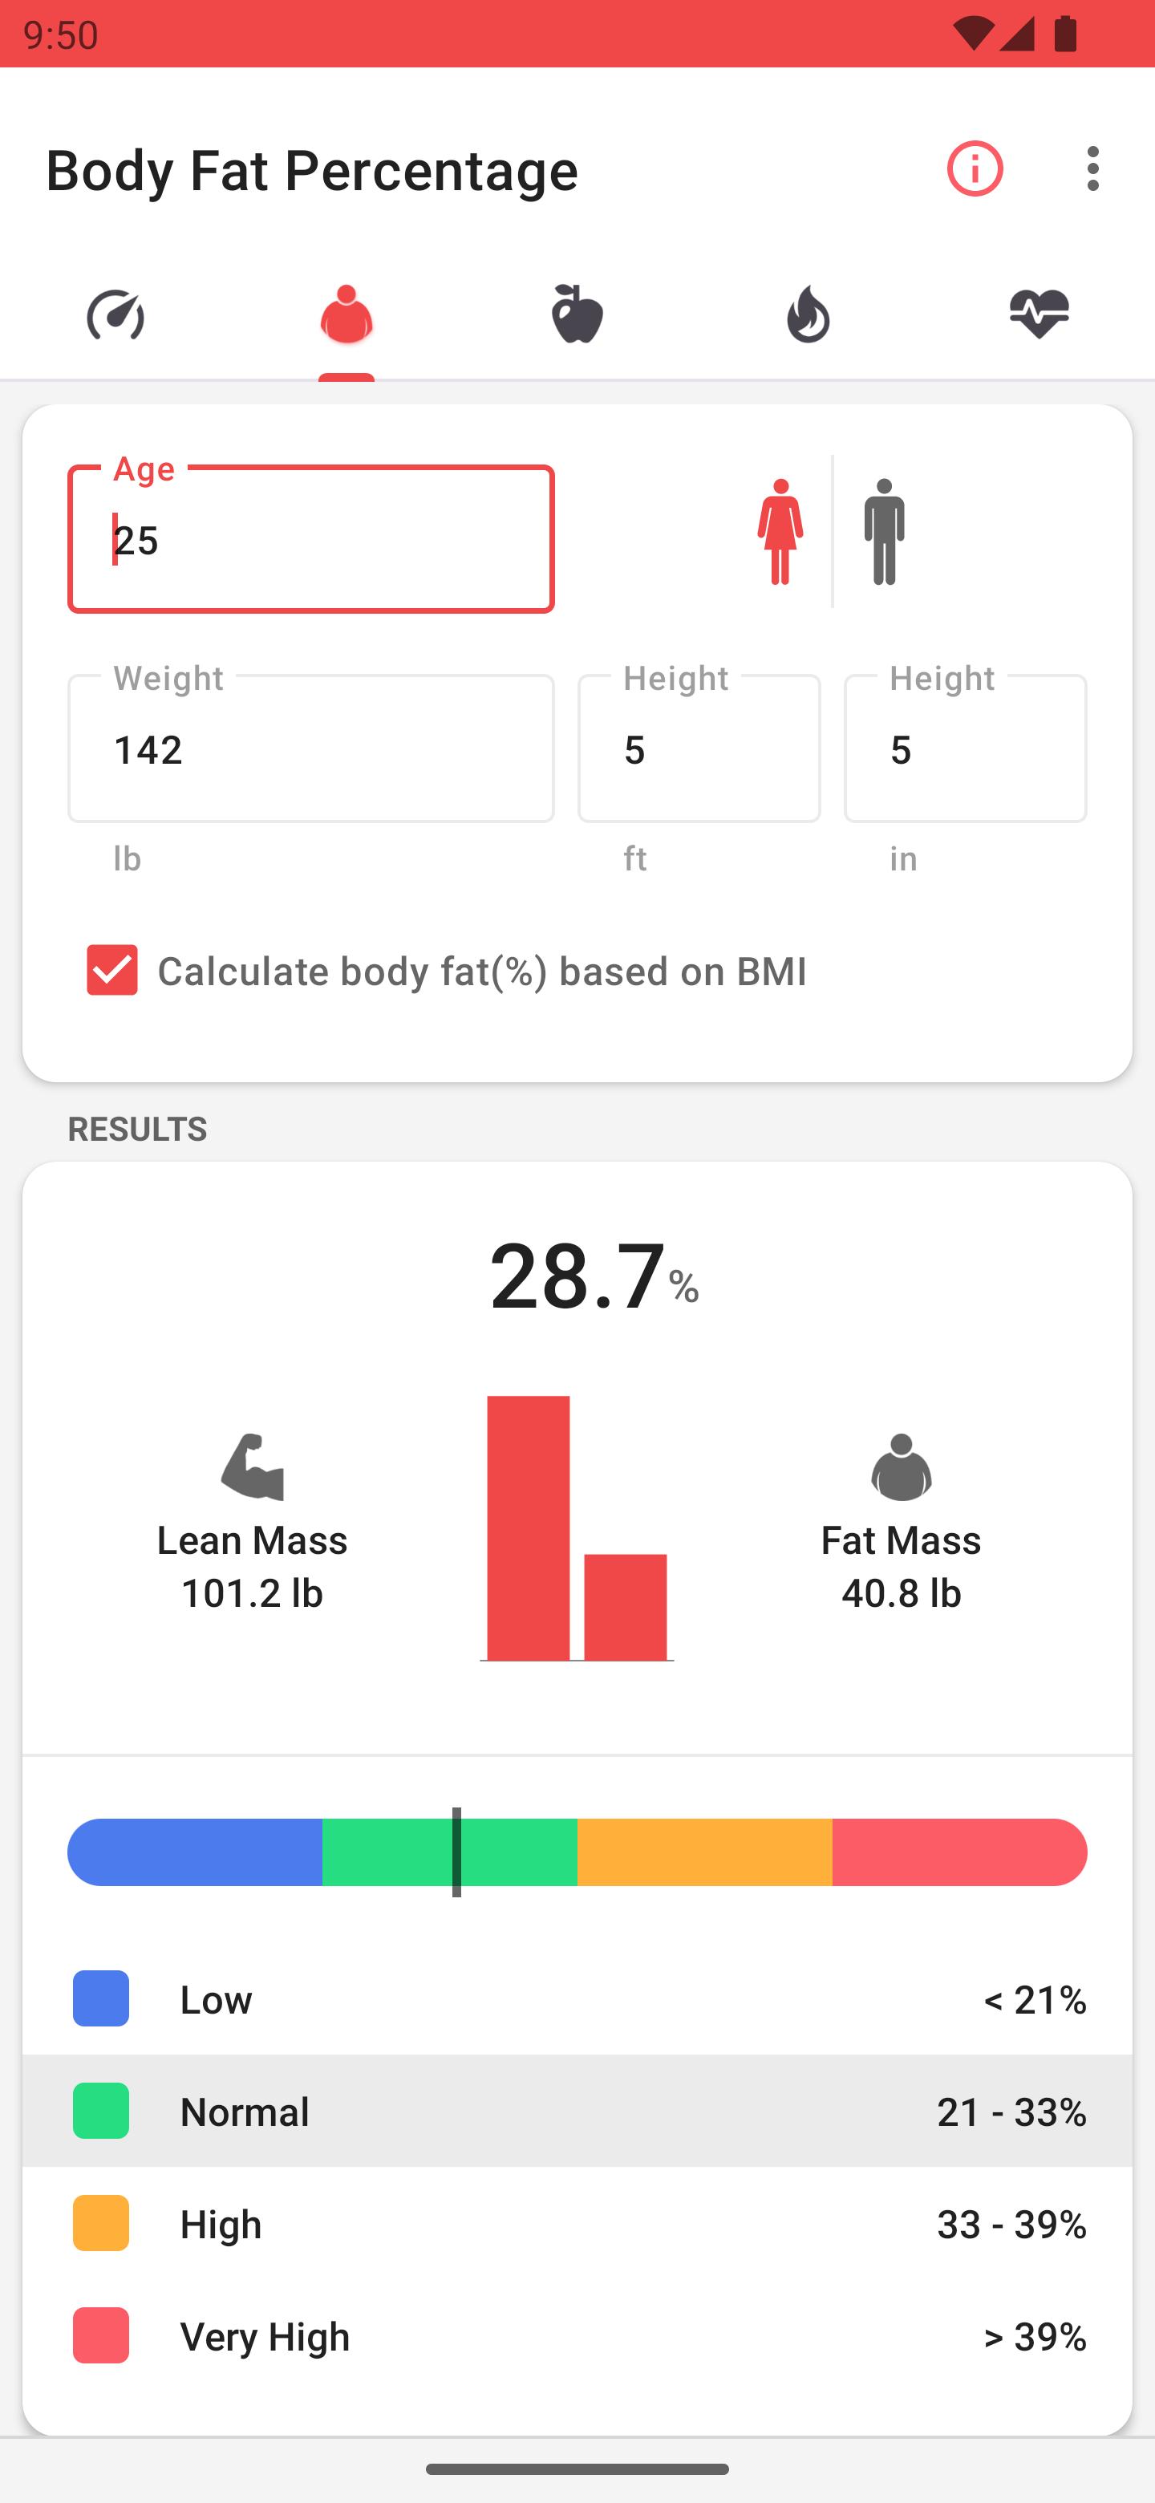Open the apple nutrition tab
The height and width of the screenshot is (2503, 1155).
577,314
